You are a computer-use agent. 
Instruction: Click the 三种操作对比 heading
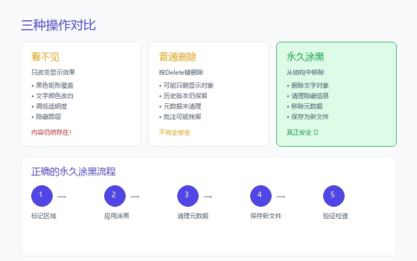tap(58, 25)
